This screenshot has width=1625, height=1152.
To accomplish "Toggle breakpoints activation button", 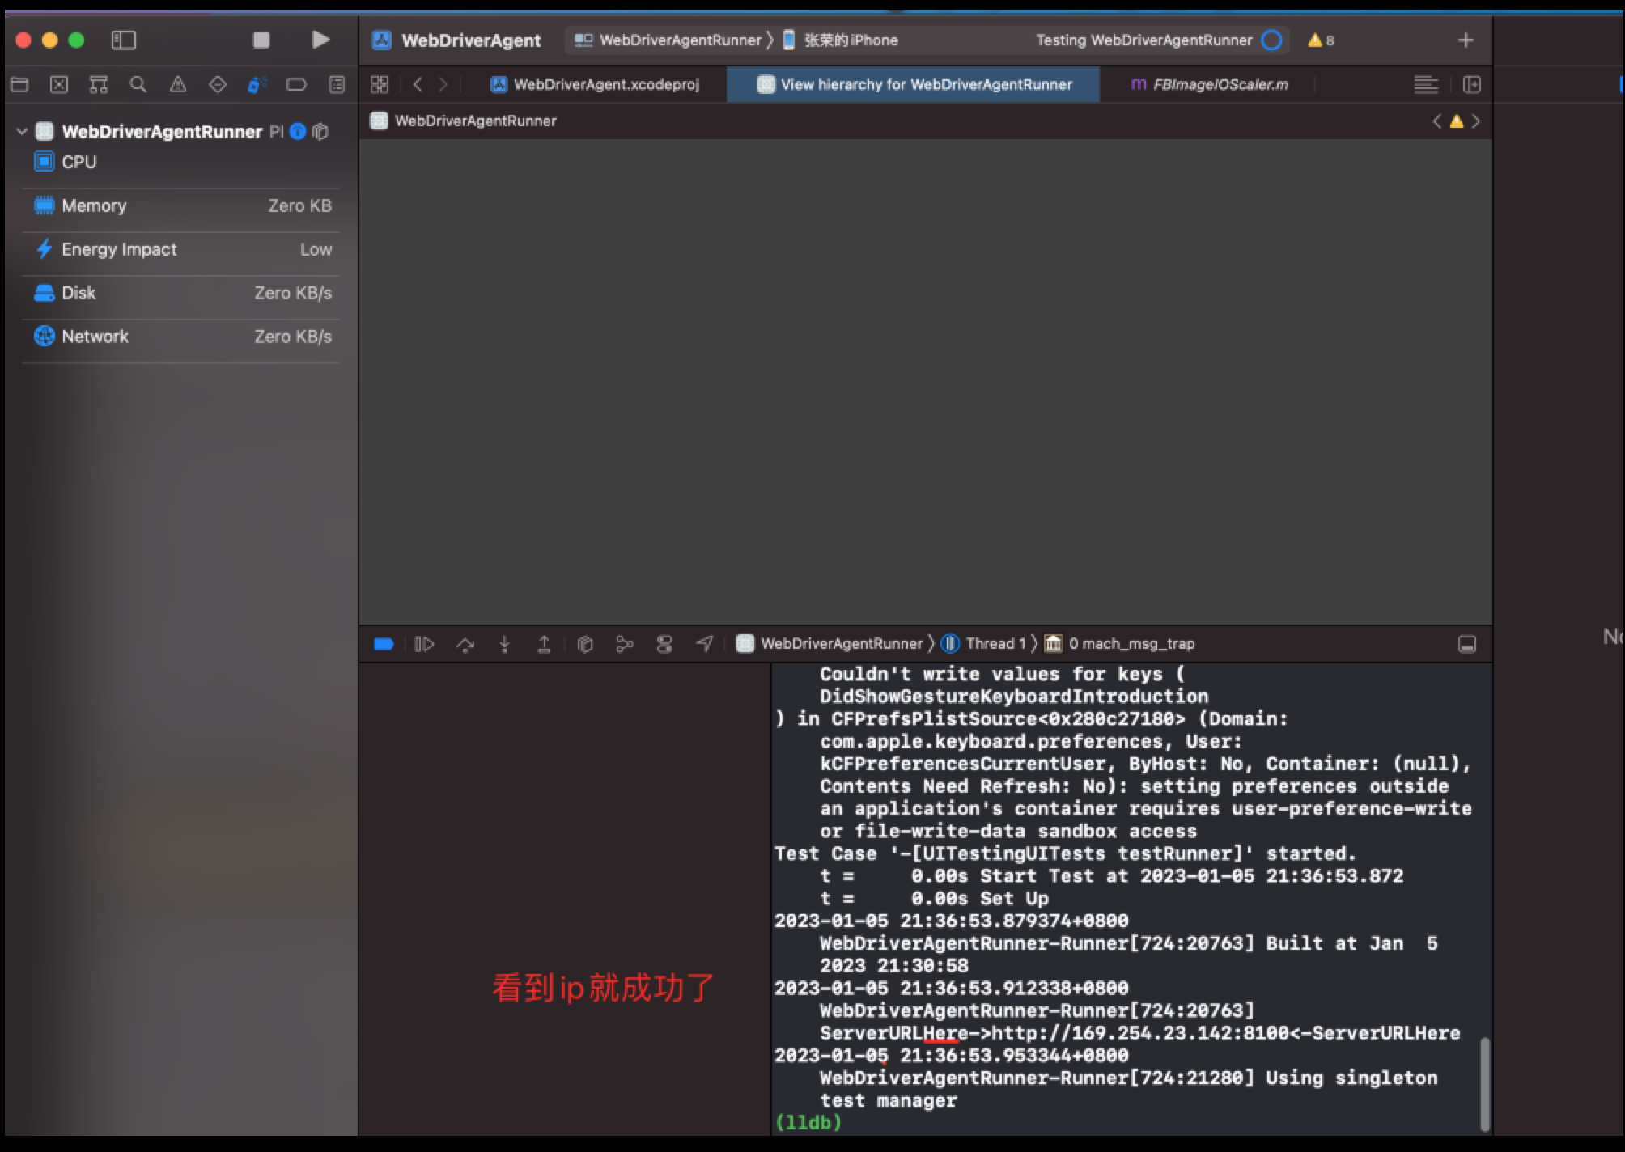I will tap(384, 644).
